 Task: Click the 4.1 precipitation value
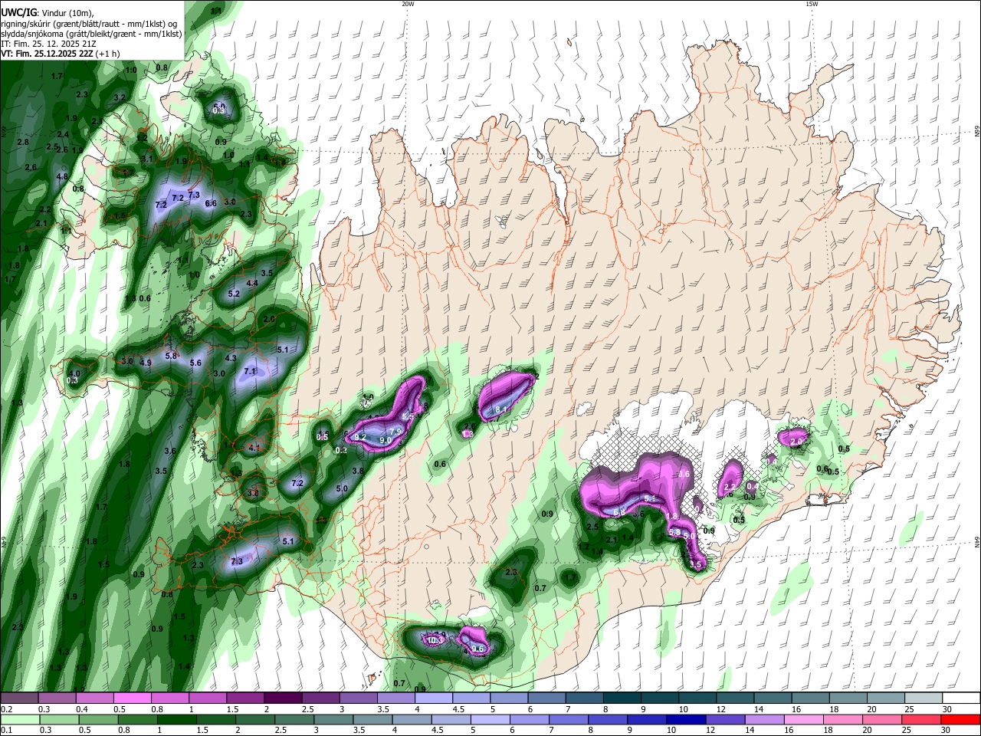pyautogui.click(x=255, y=448)
